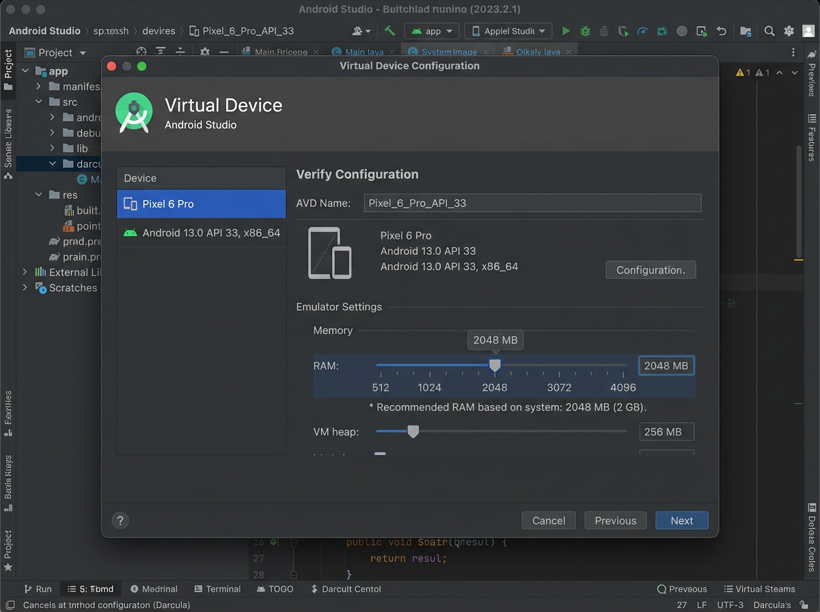The width and height of the screenshot is (820, 612).
Task: Click the UTF-3 encoding in status bar
Action: pyautogui.click(x=730, y=605)
